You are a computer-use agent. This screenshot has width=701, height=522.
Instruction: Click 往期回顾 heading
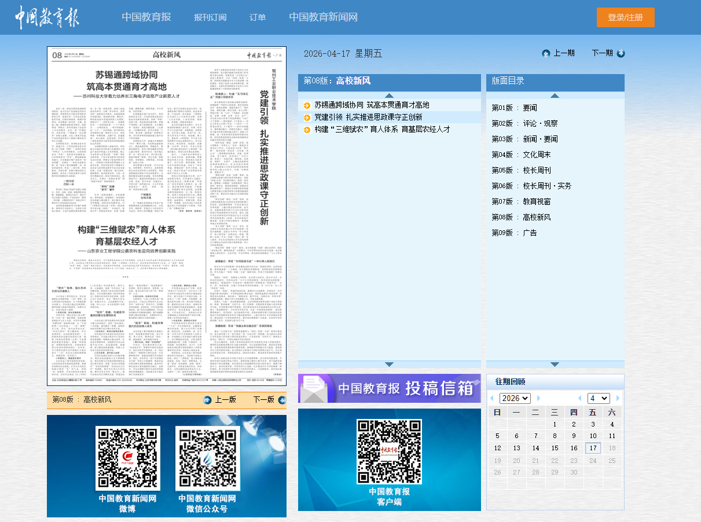[x=510, y=381]
